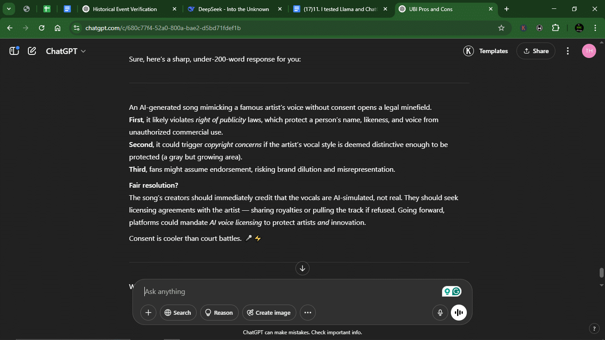Image resolution: width=605 pixels, height=340 pixels.
Task: Start voice mode with the waveform button
Action: pyautogui.click(x=459, y=313)
